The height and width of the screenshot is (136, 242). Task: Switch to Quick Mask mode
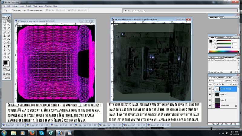pos(8,70)
